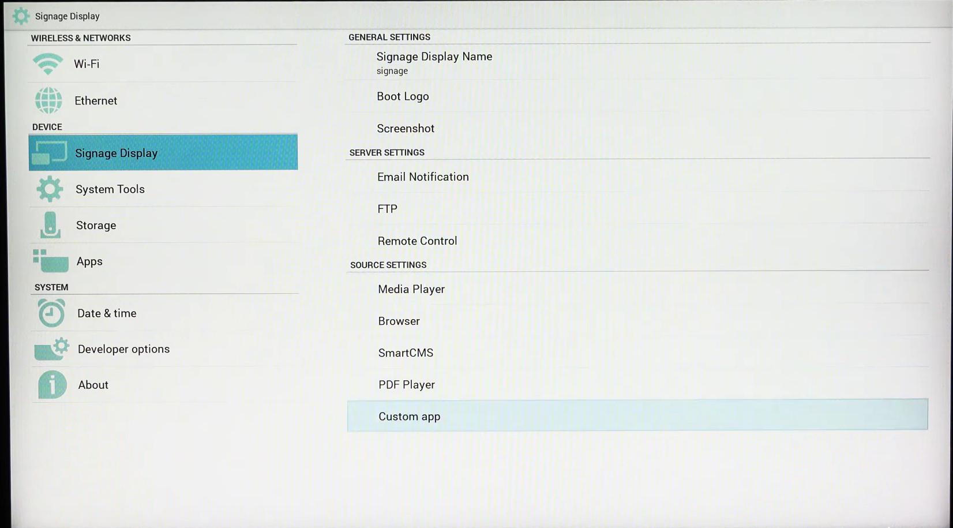Open Developer options
953x528 pixels.
(x=166, y=349)
